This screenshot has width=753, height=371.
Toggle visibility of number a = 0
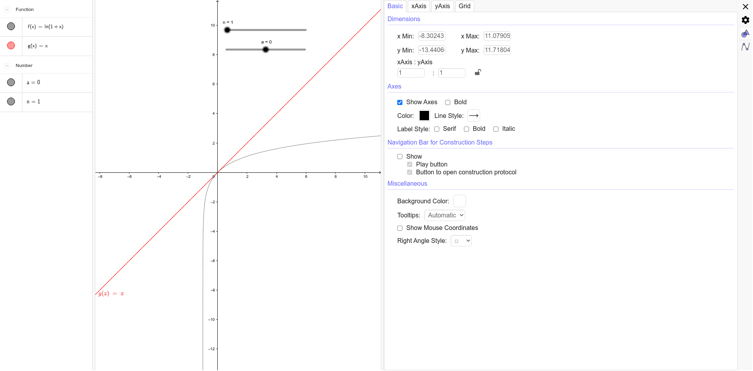11,82
